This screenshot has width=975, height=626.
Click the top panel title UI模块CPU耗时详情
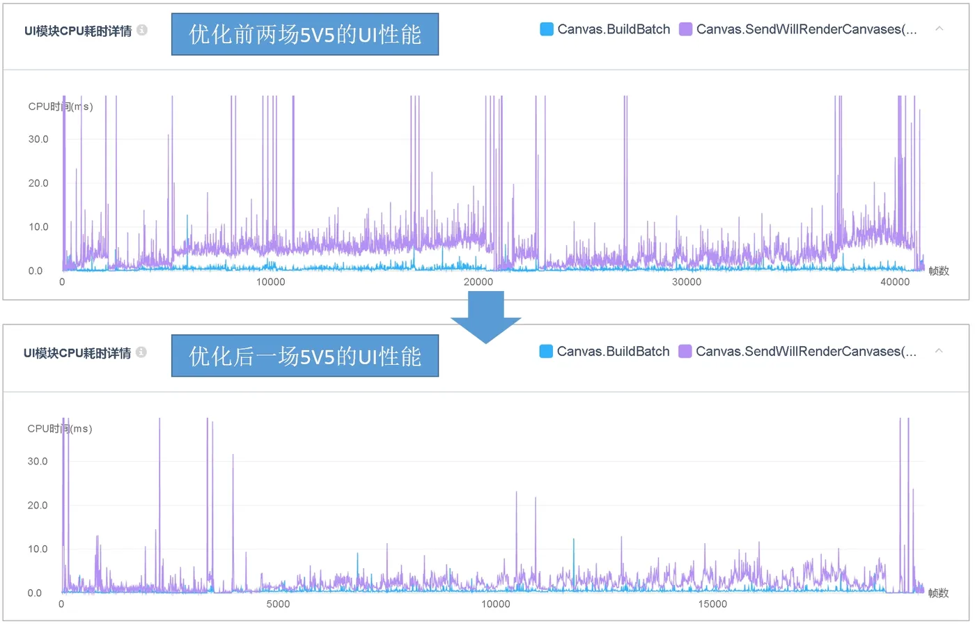click(x=78, y=31)
